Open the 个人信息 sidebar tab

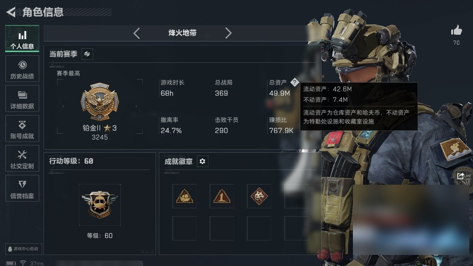[x=22, y=38]
